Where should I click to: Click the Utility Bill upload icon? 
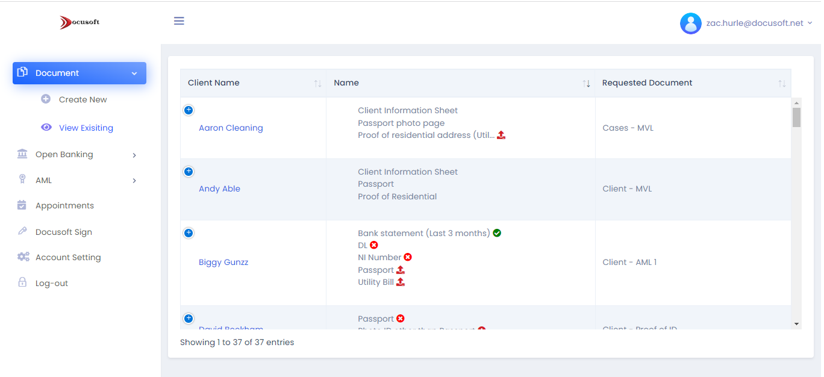click(x=401, y=281)
